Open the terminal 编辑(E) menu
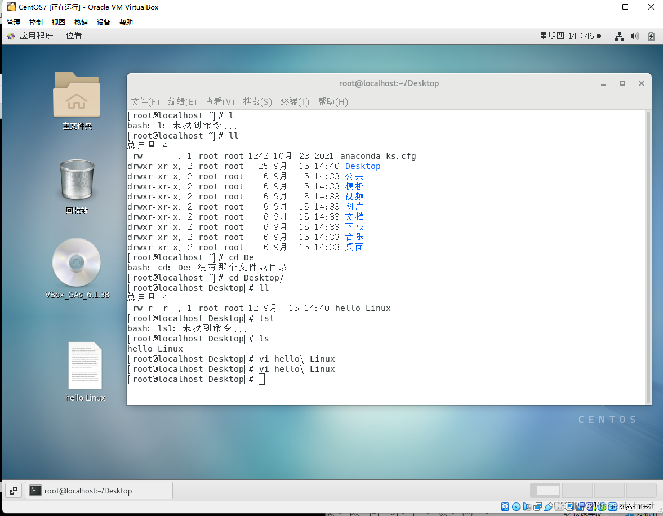The height and width of the screenshot is (516, 663). pyautogui.click(x=183, y=102)
